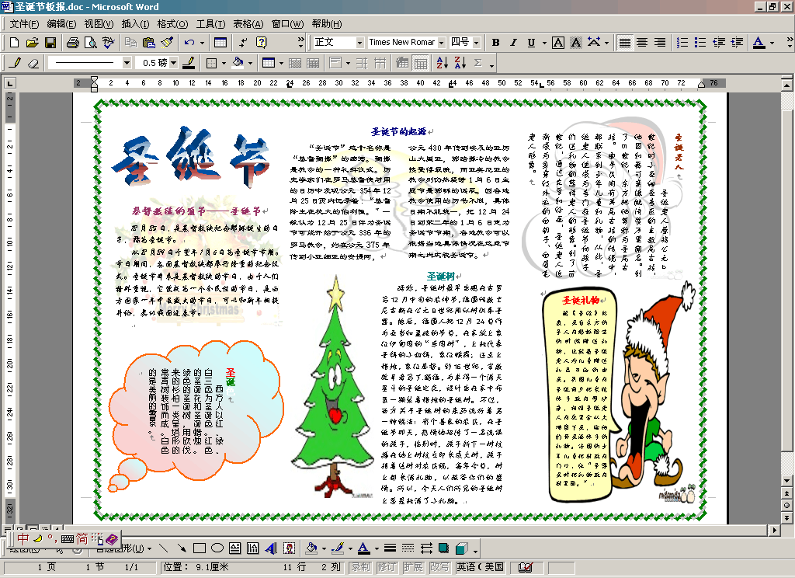This screenshot has width=795, height=578.
Task: Open the 0.5 磅 line weight dropdown
Action: click(x=173, y=63)
